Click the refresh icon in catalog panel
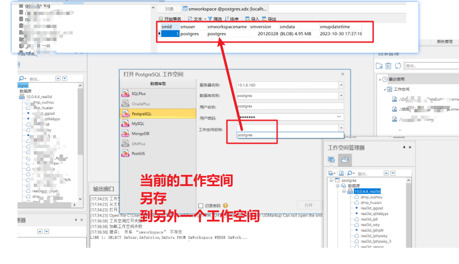Image resolution: width=459 pixels, height=264 pixels. click(x=398, y=66)
